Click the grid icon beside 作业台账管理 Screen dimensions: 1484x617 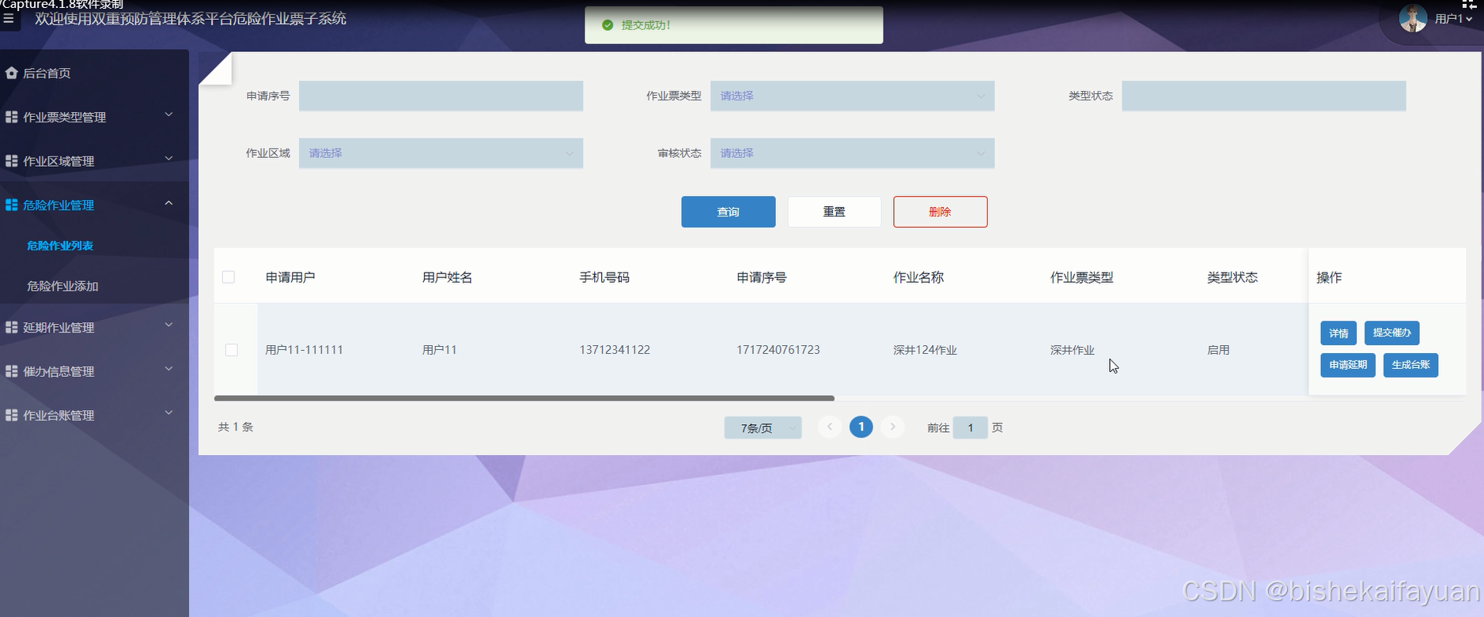11,415
